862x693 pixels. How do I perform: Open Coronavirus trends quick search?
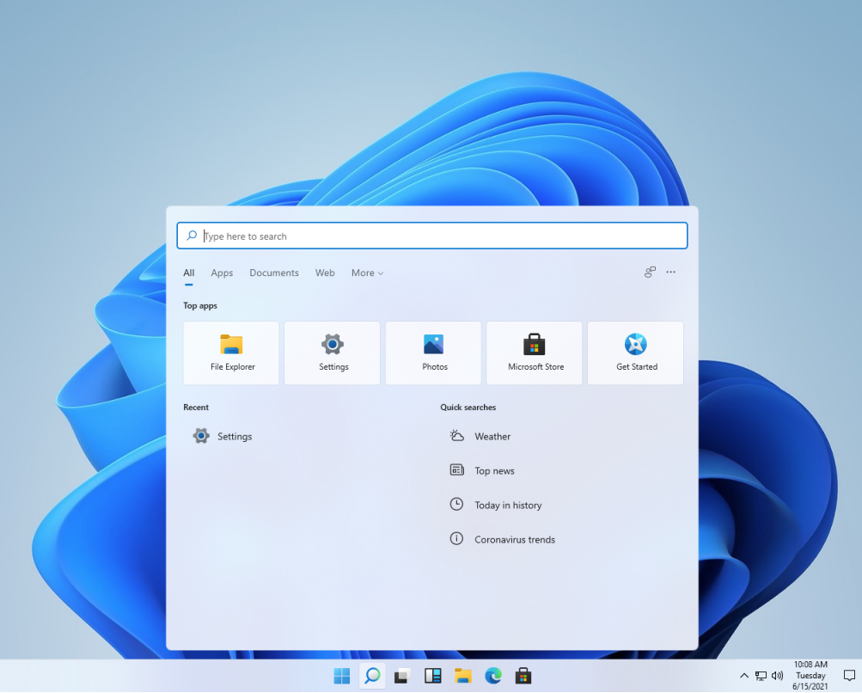tap(503, 539)
